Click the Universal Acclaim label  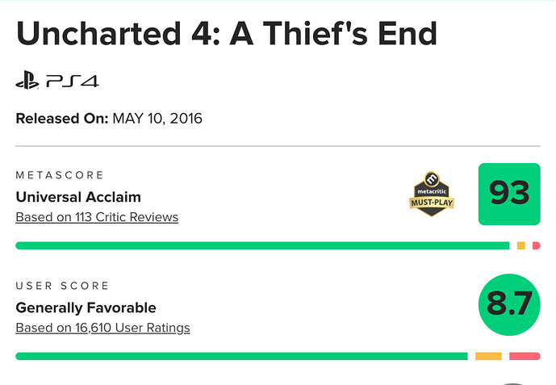[78, 197]
